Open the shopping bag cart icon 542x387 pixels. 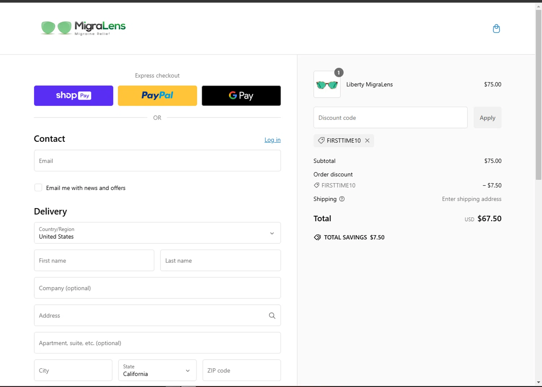coord(496,28)
